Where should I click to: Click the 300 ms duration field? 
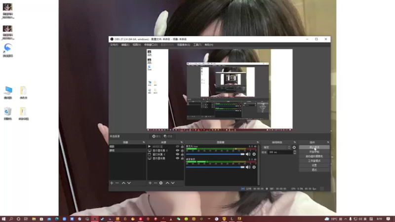[x=280, y=152]
